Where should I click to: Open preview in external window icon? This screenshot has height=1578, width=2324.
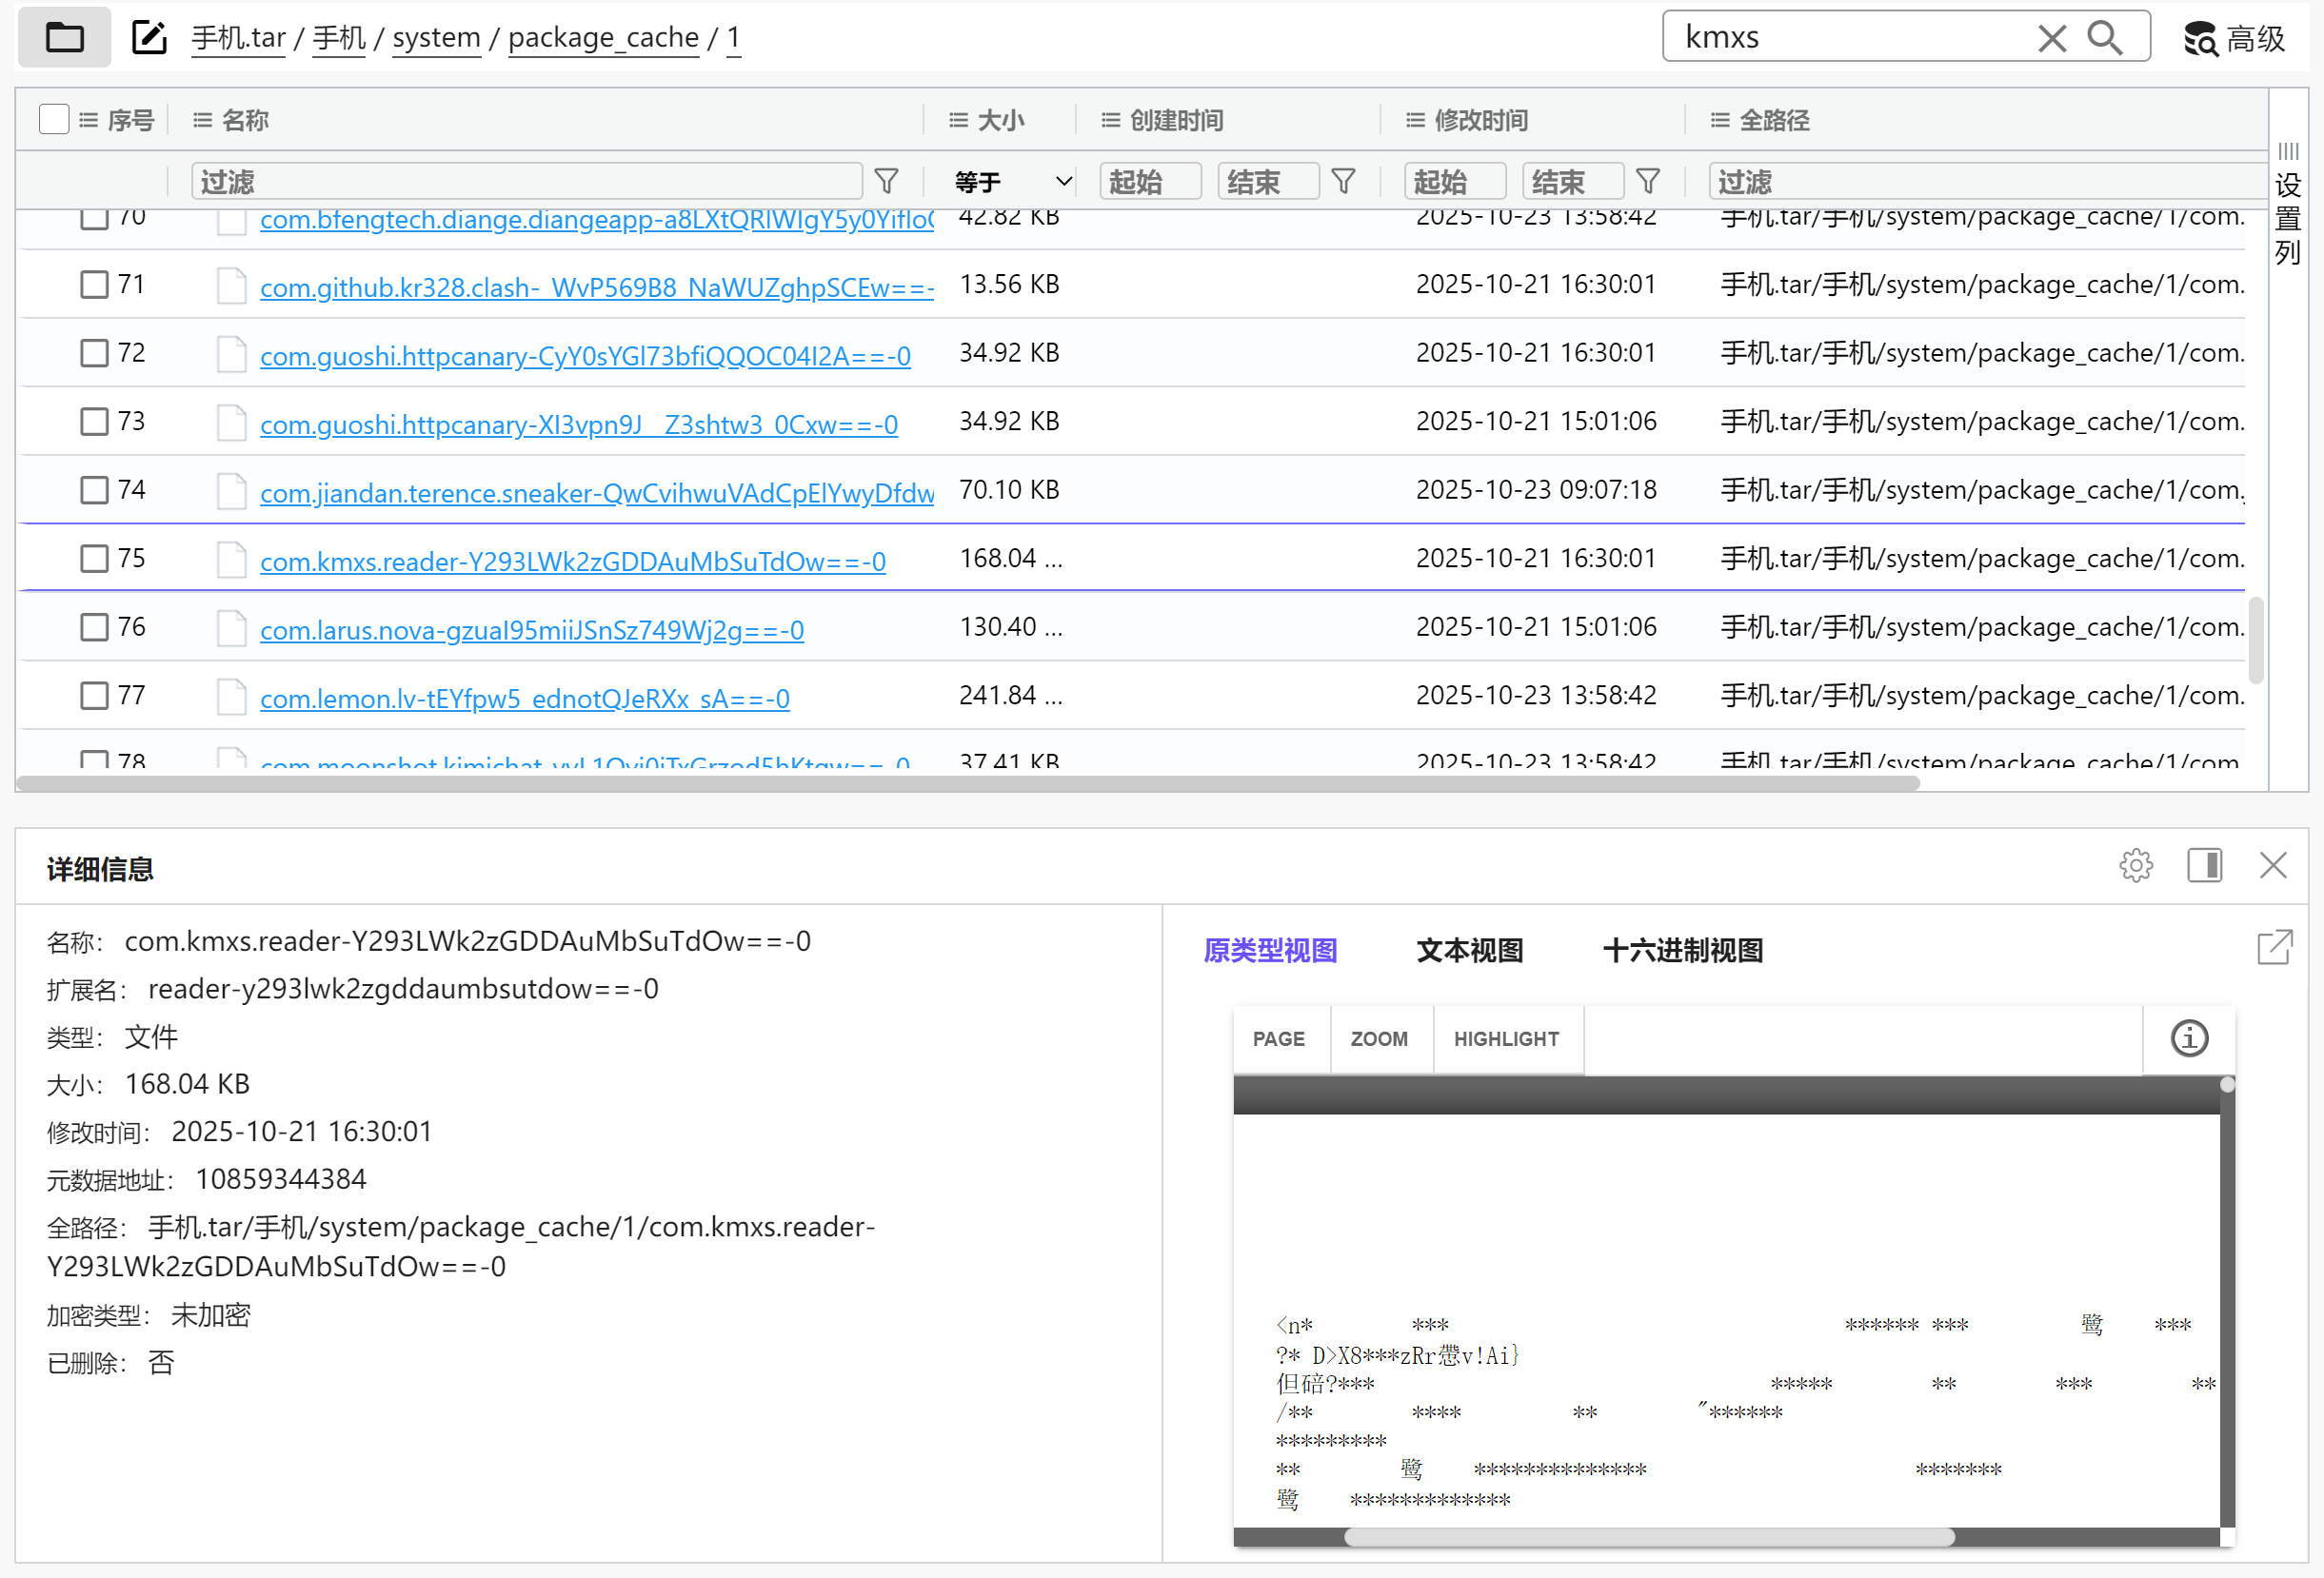2274,947
